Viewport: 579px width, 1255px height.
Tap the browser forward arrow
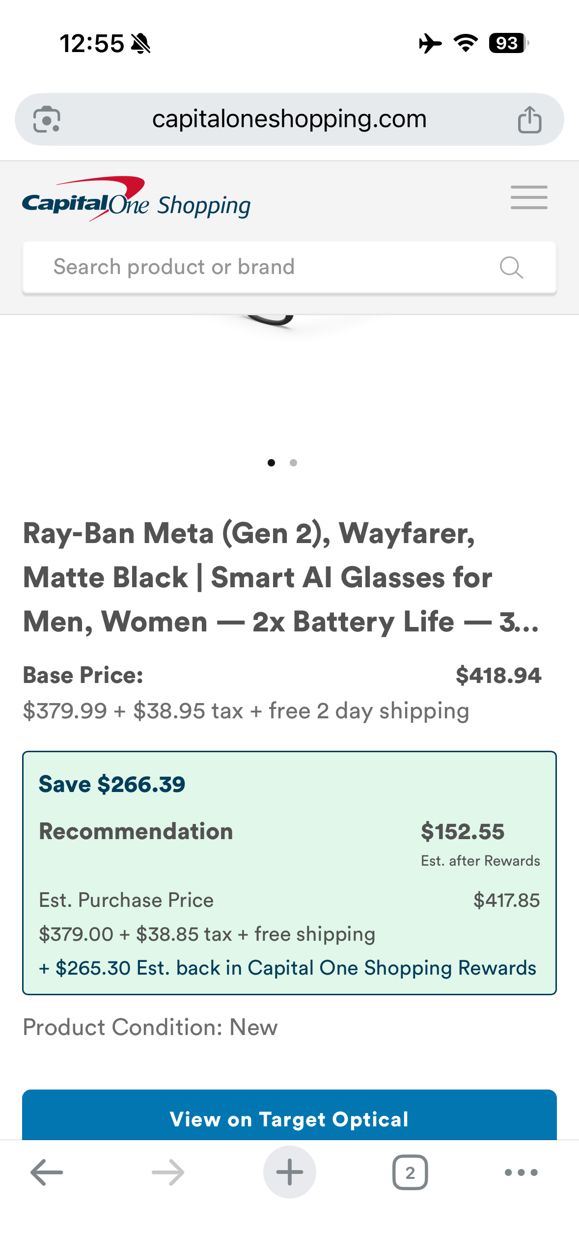pos(168,1173)
